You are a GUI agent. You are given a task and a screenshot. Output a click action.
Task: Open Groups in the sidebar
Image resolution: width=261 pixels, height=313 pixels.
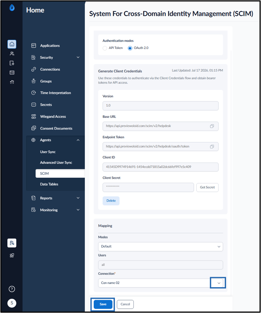[46, 81]
